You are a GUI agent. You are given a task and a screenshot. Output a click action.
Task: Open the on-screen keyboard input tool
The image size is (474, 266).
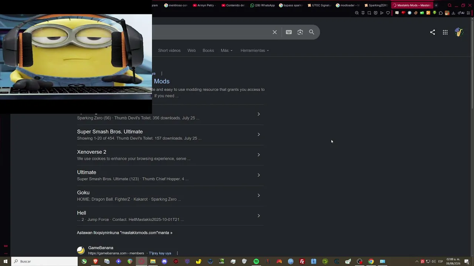(289, 32)
